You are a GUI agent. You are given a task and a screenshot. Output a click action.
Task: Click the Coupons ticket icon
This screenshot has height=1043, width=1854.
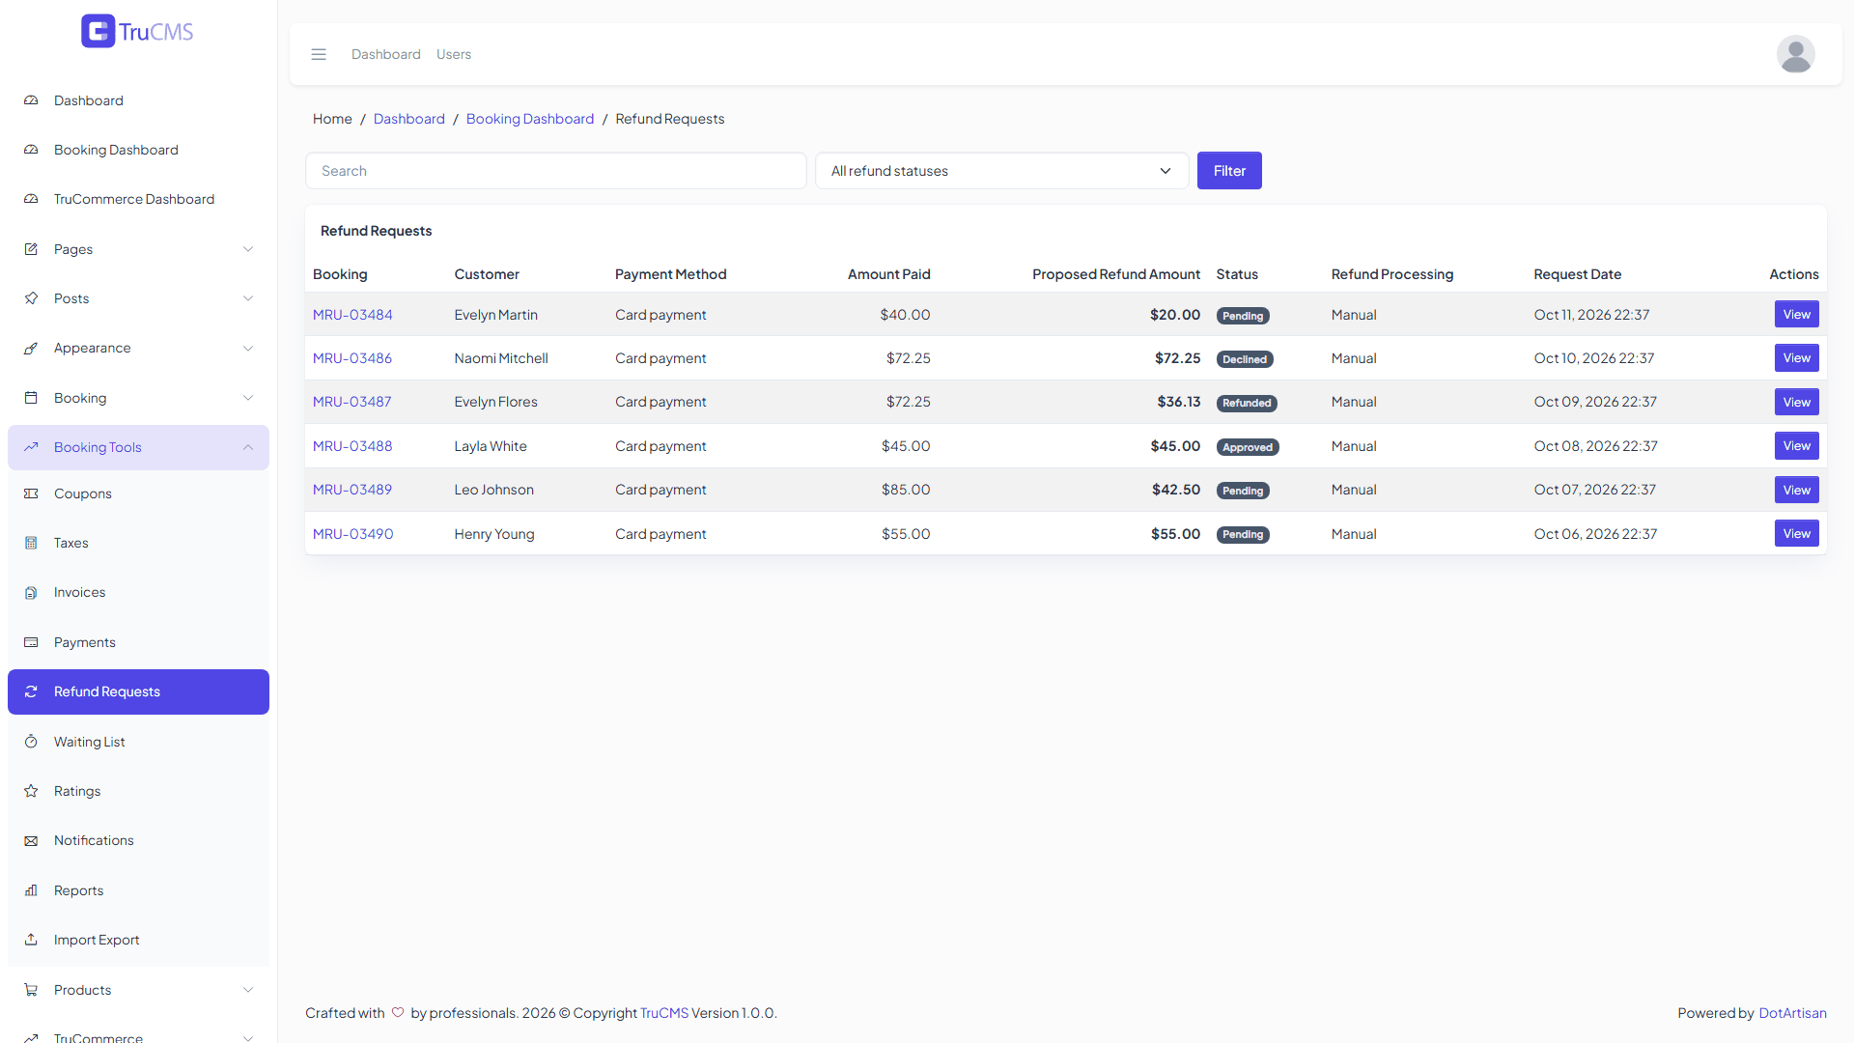click(31, 493)
